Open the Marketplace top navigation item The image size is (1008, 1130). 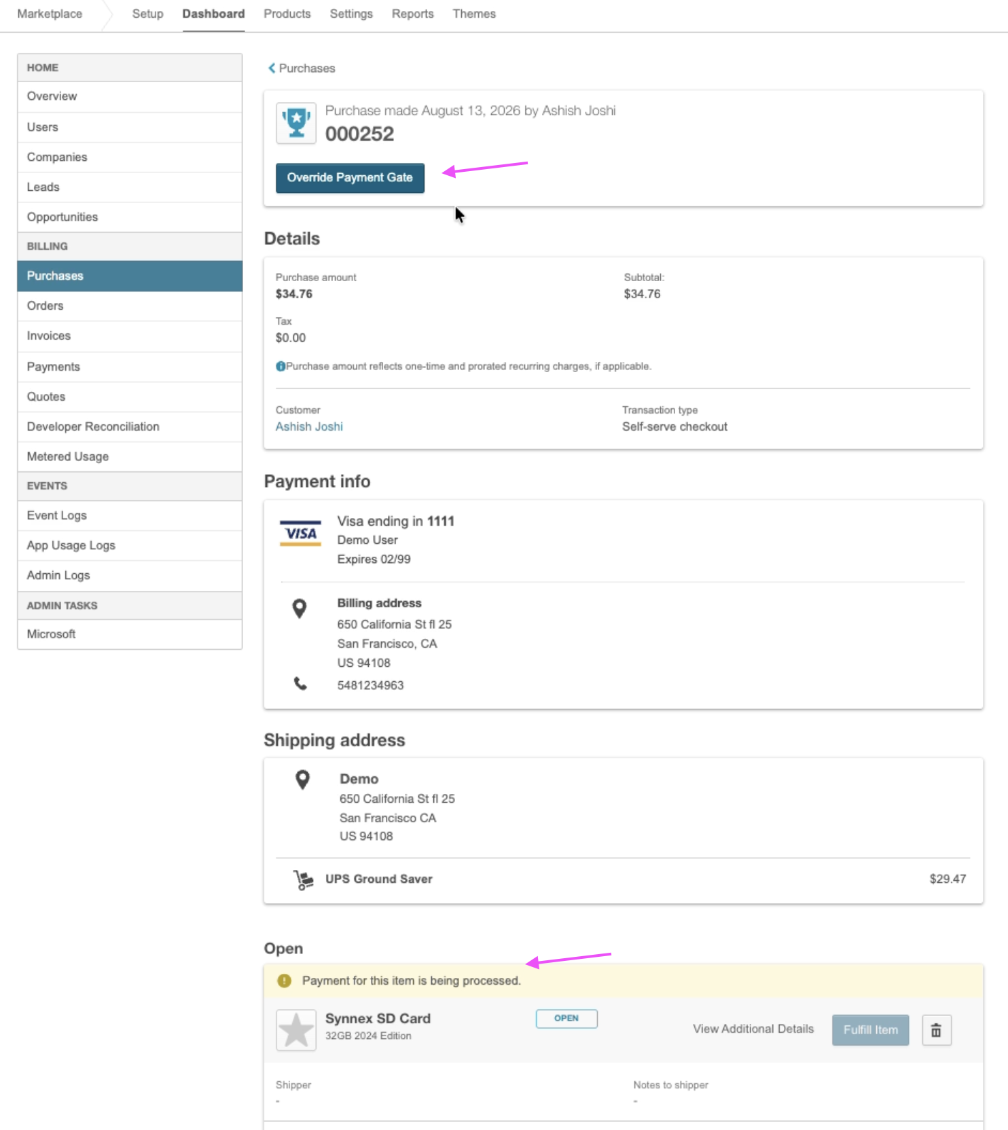(x=50, y=14)
